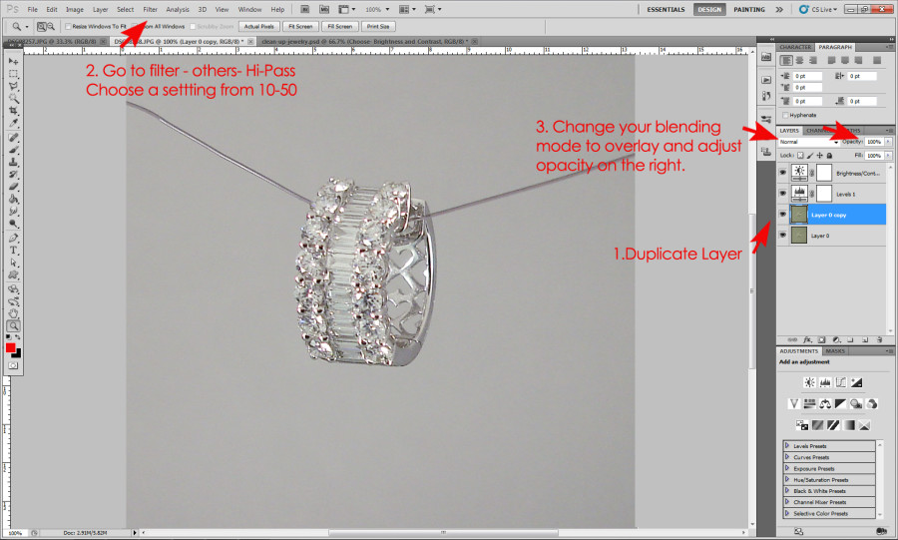Expand Exposure Presets
The width and height of the screenshot is (898, 540).
[x=787, y=468]
